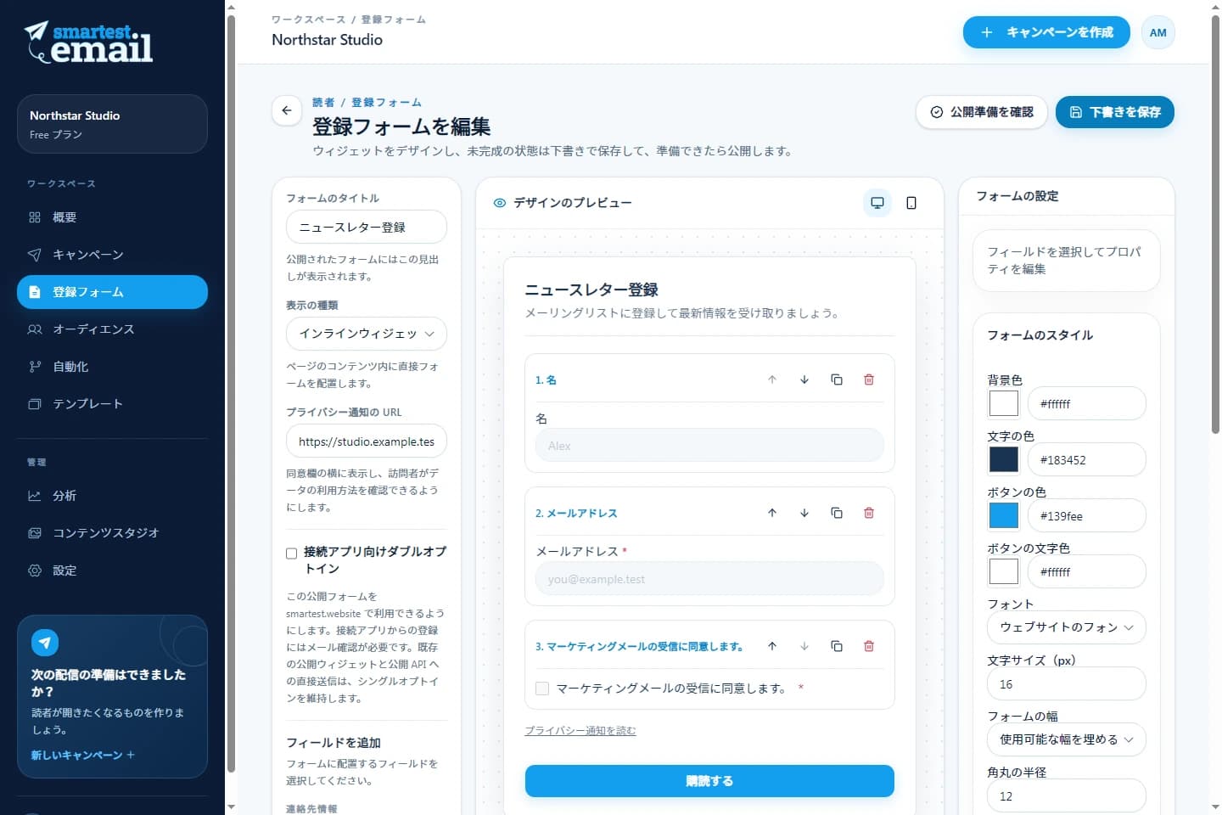Open 設定 in the sidebar

pyautogui.click(x=112, y=570)
